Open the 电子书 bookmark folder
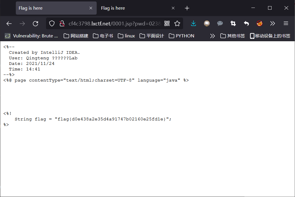This screenshot has height=197, width=295. [x=103, y=36]
